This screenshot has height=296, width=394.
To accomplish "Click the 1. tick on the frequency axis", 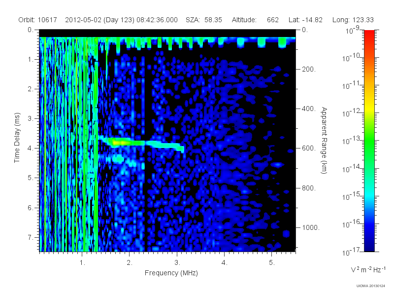I will (x=82, y=263).
